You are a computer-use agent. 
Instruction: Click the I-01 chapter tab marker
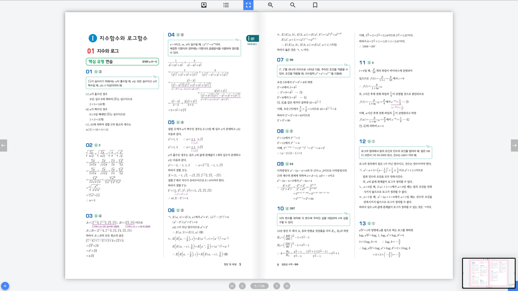[x=252, y=39]
